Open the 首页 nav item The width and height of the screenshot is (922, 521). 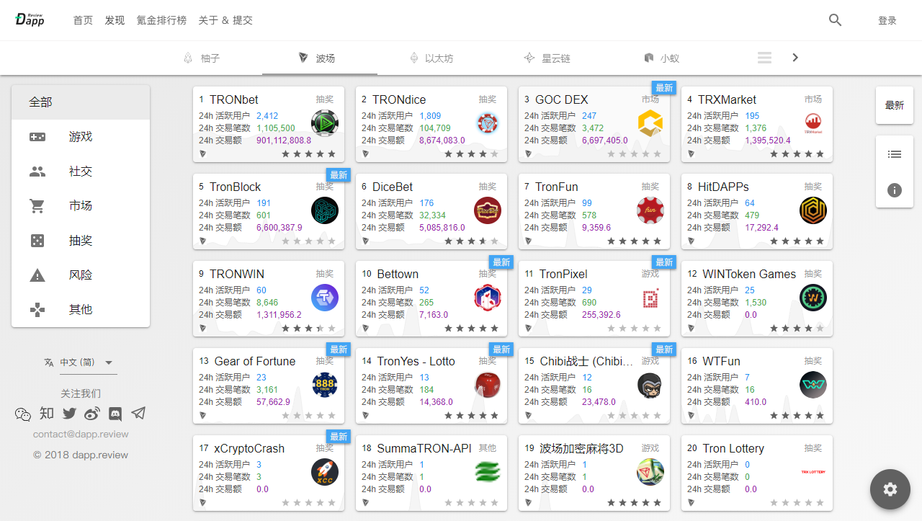pyautogui.click(x=83, y=20)
